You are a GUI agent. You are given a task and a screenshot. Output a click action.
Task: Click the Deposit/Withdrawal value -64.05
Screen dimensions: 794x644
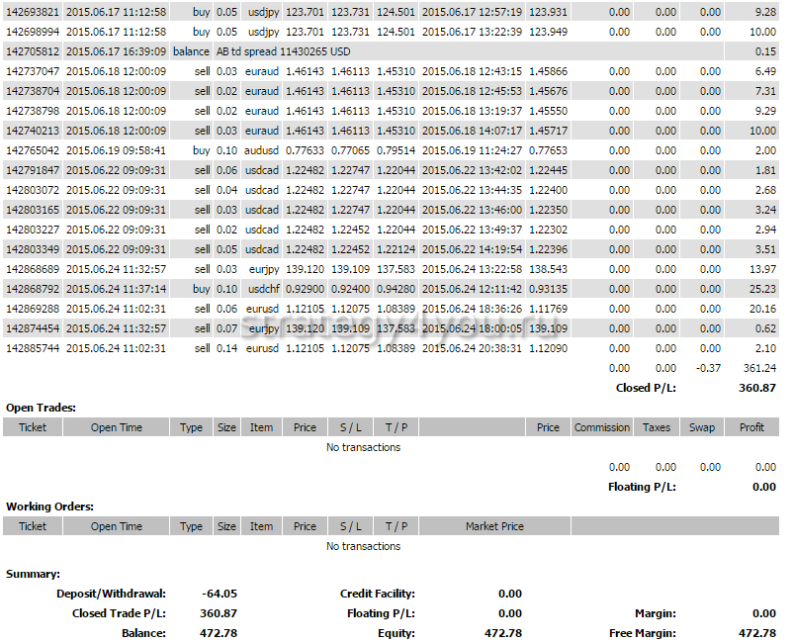coord(220,594)
